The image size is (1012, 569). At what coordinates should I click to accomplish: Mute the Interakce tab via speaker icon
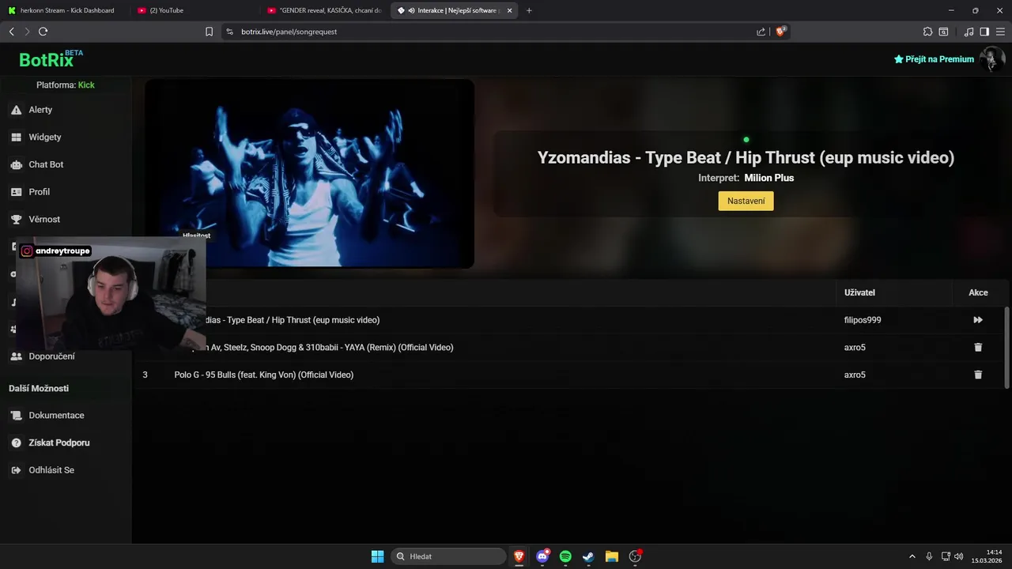412,10
